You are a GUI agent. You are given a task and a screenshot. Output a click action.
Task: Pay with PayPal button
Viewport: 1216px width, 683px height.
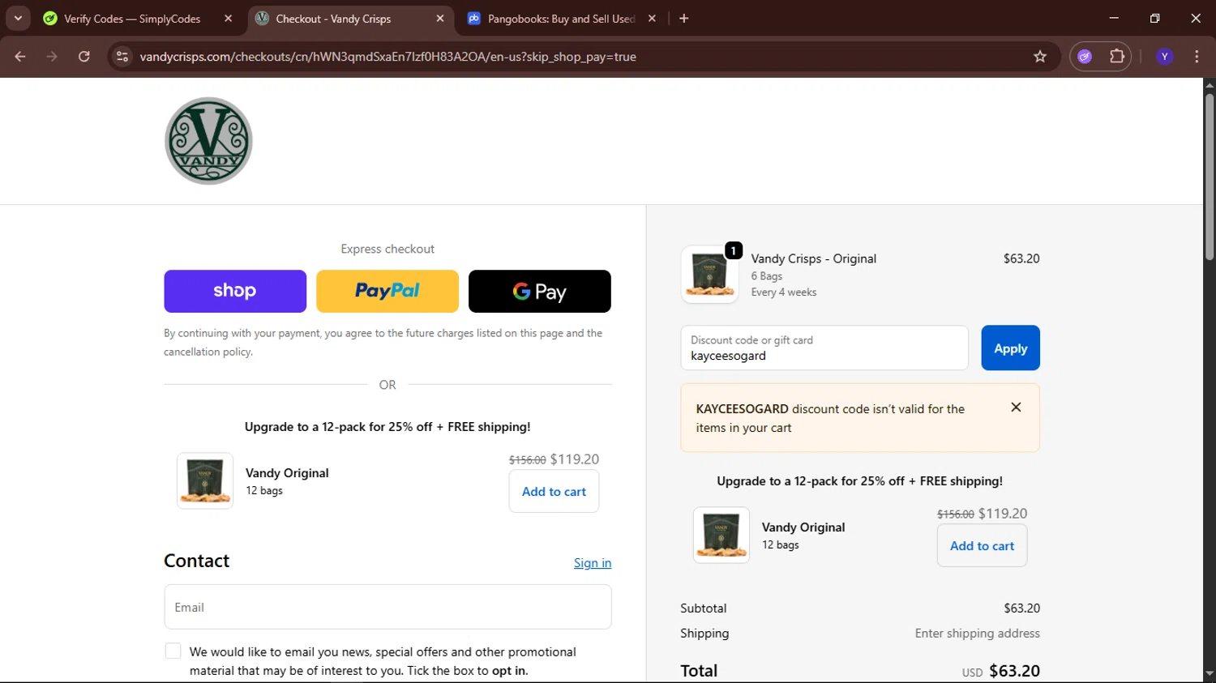coord(387,291)
